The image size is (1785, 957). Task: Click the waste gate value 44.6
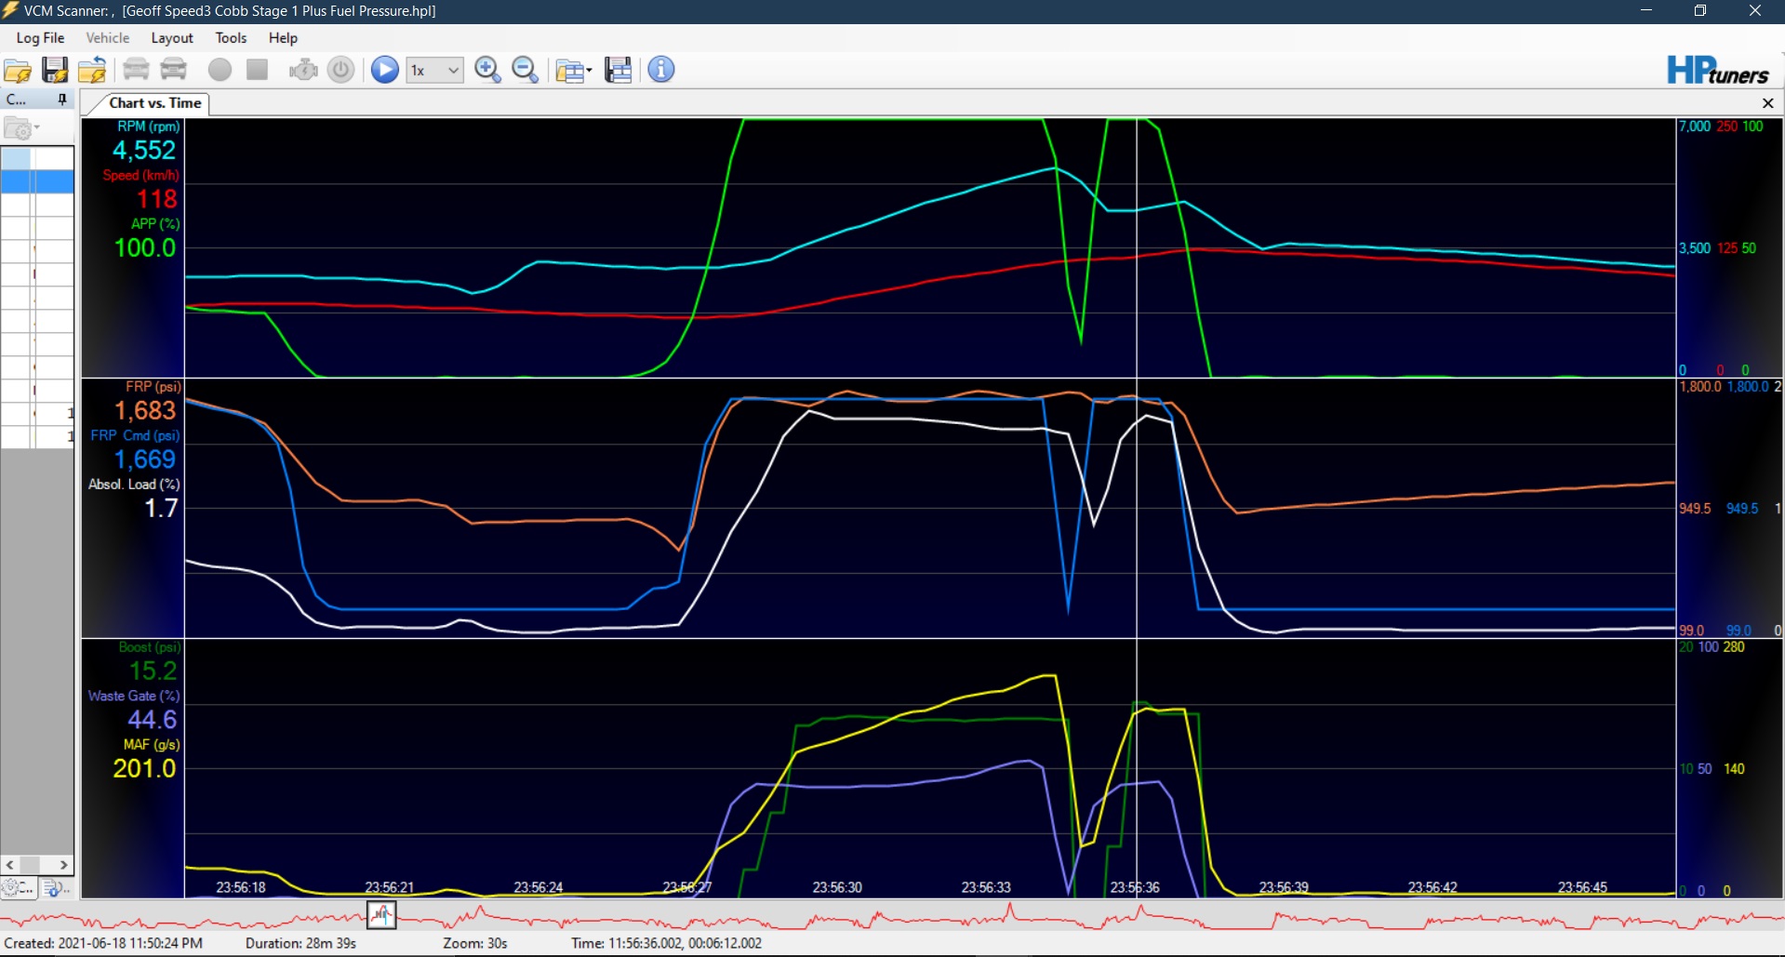[x=152, y=720]
